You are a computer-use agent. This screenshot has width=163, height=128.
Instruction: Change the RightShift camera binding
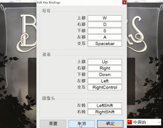[105, 112]
